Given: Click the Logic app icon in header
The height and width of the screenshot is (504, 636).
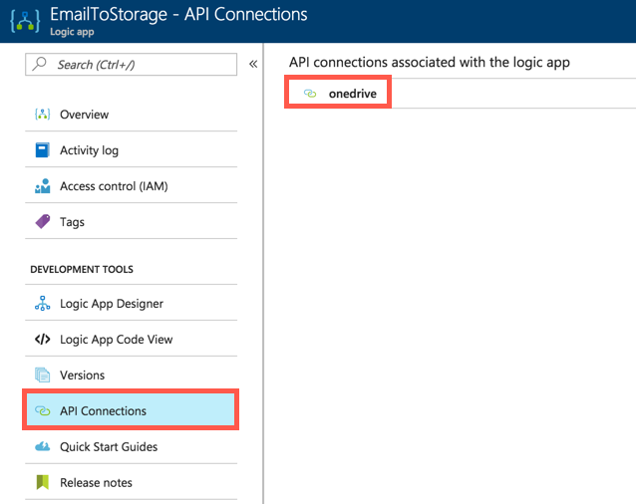Looking at the screenshot, I should point(23,21).
